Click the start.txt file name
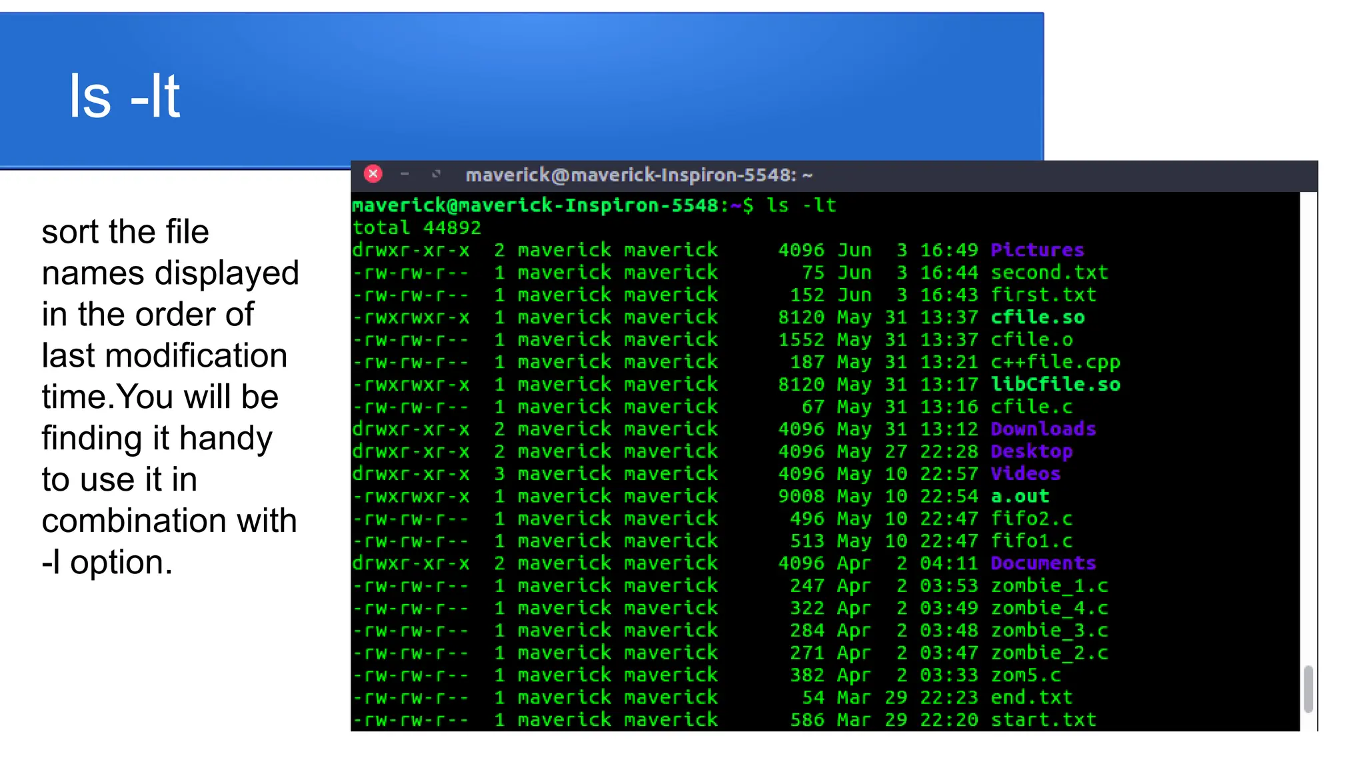1365x768 pixels. pyautogui.click(x=1043, y=720)
